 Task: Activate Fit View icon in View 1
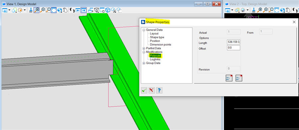(x=53, y=10)
